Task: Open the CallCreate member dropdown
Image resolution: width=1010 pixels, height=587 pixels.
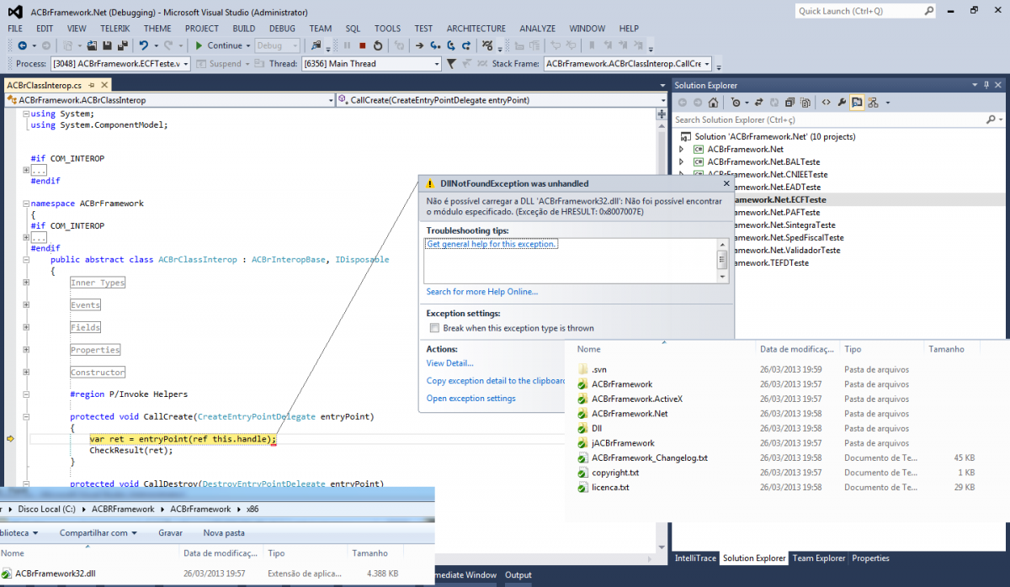Action: point(663,100)
